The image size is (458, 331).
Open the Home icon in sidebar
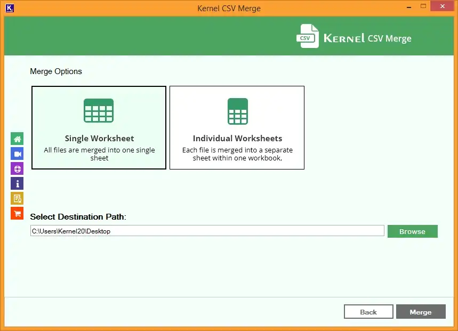pos(17,139)
